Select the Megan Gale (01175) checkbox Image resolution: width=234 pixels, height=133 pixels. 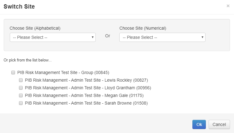(21, 95)
